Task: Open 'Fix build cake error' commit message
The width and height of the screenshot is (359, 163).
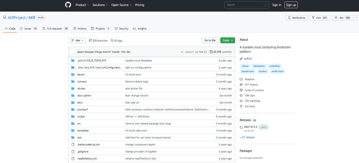Action: click(x=136, y=131)
